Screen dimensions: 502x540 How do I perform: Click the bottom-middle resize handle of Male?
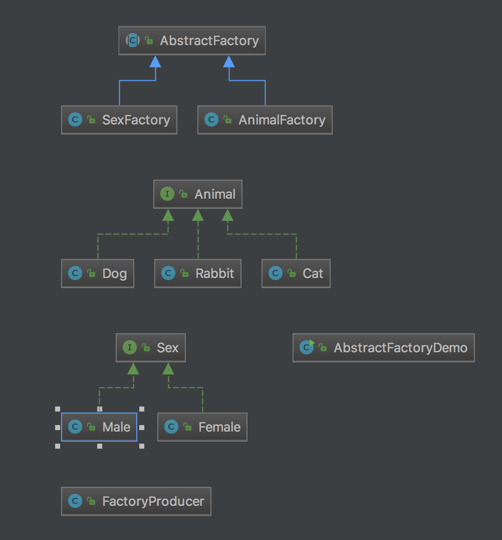pos(100,446)
